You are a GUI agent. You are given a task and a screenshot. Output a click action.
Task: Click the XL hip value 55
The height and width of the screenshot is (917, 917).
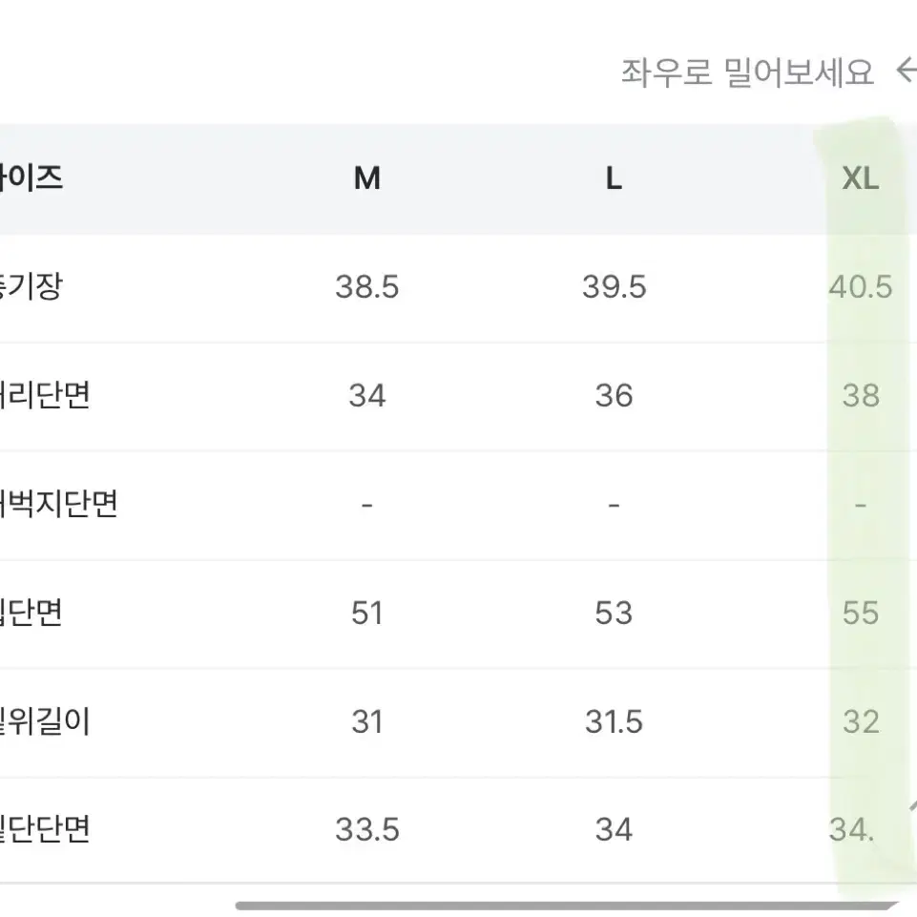coord(861,613)
